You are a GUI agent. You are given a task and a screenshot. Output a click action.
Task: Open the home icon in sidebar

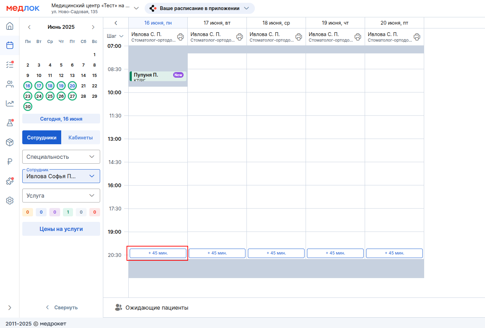10,26
